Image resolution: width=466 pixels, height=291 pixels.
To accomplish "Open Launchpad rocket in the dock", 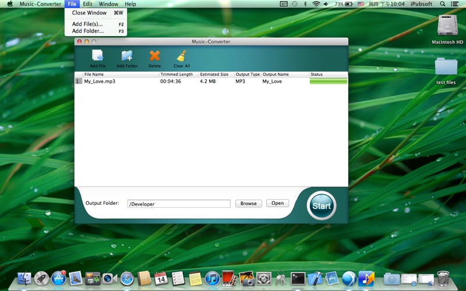I will pos(41,279).
